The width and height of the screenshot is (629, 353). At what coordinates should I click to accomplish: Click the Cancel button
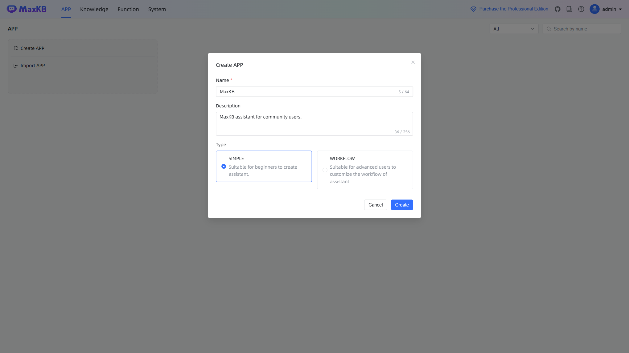click(375, 205)
